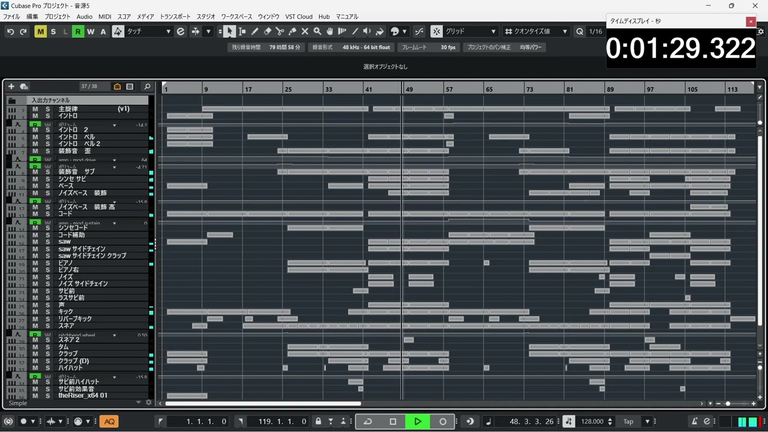Toggle global Read automation R button
Image resolution: width=768 pixels, height=432 pixels.
coord(78,31)
